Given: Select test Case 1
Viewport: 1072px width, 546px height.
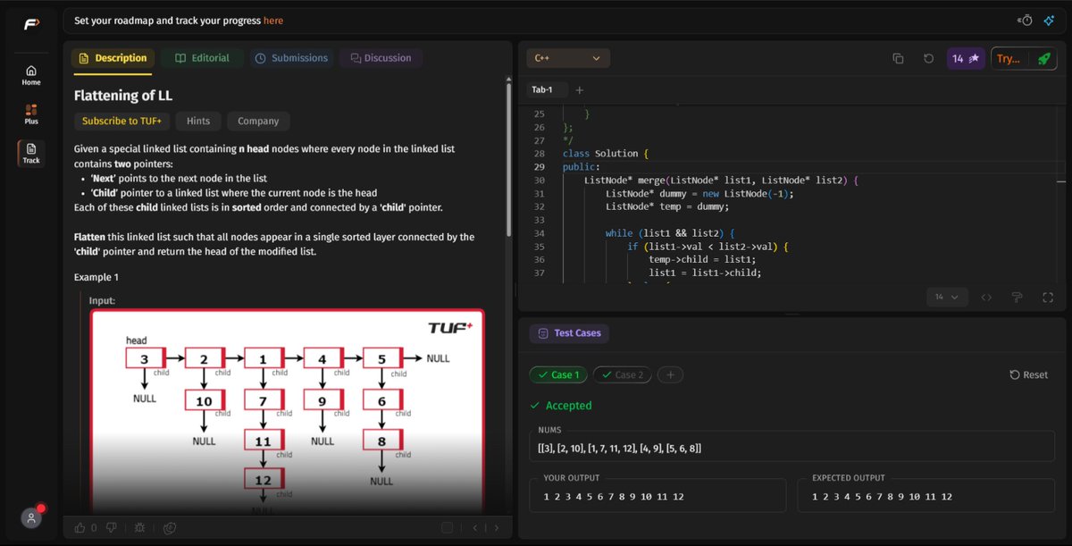Looking at the screenshot, I should [x=558, y=374].
